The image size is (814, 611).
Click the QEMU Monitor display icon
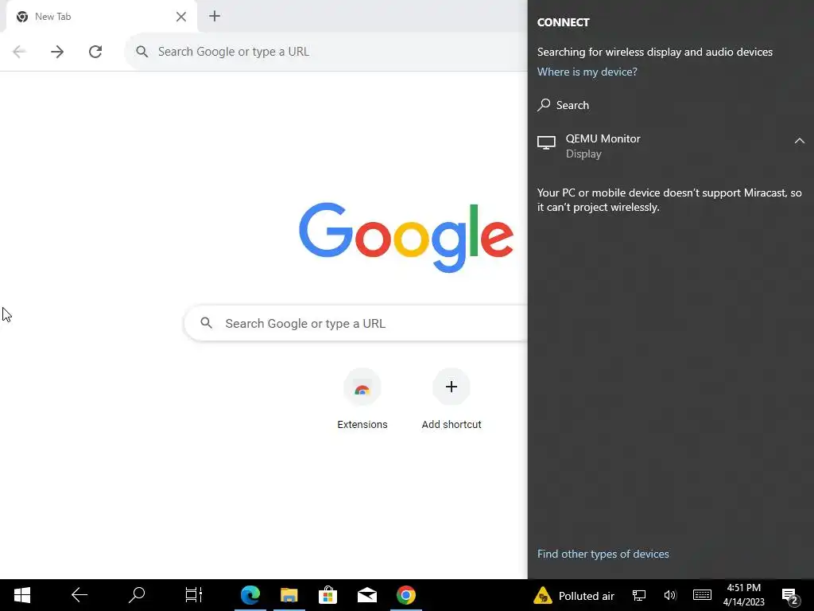546,142
